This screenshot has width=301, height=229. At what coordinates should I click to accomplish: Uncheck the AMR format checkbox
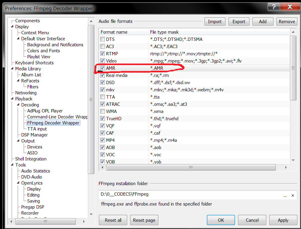tap(103, 68)
